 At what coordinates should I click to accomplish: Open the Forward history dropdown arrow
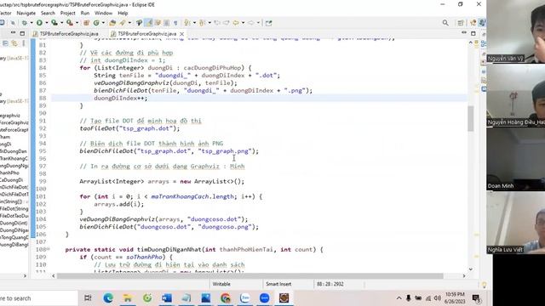(258, 23)
